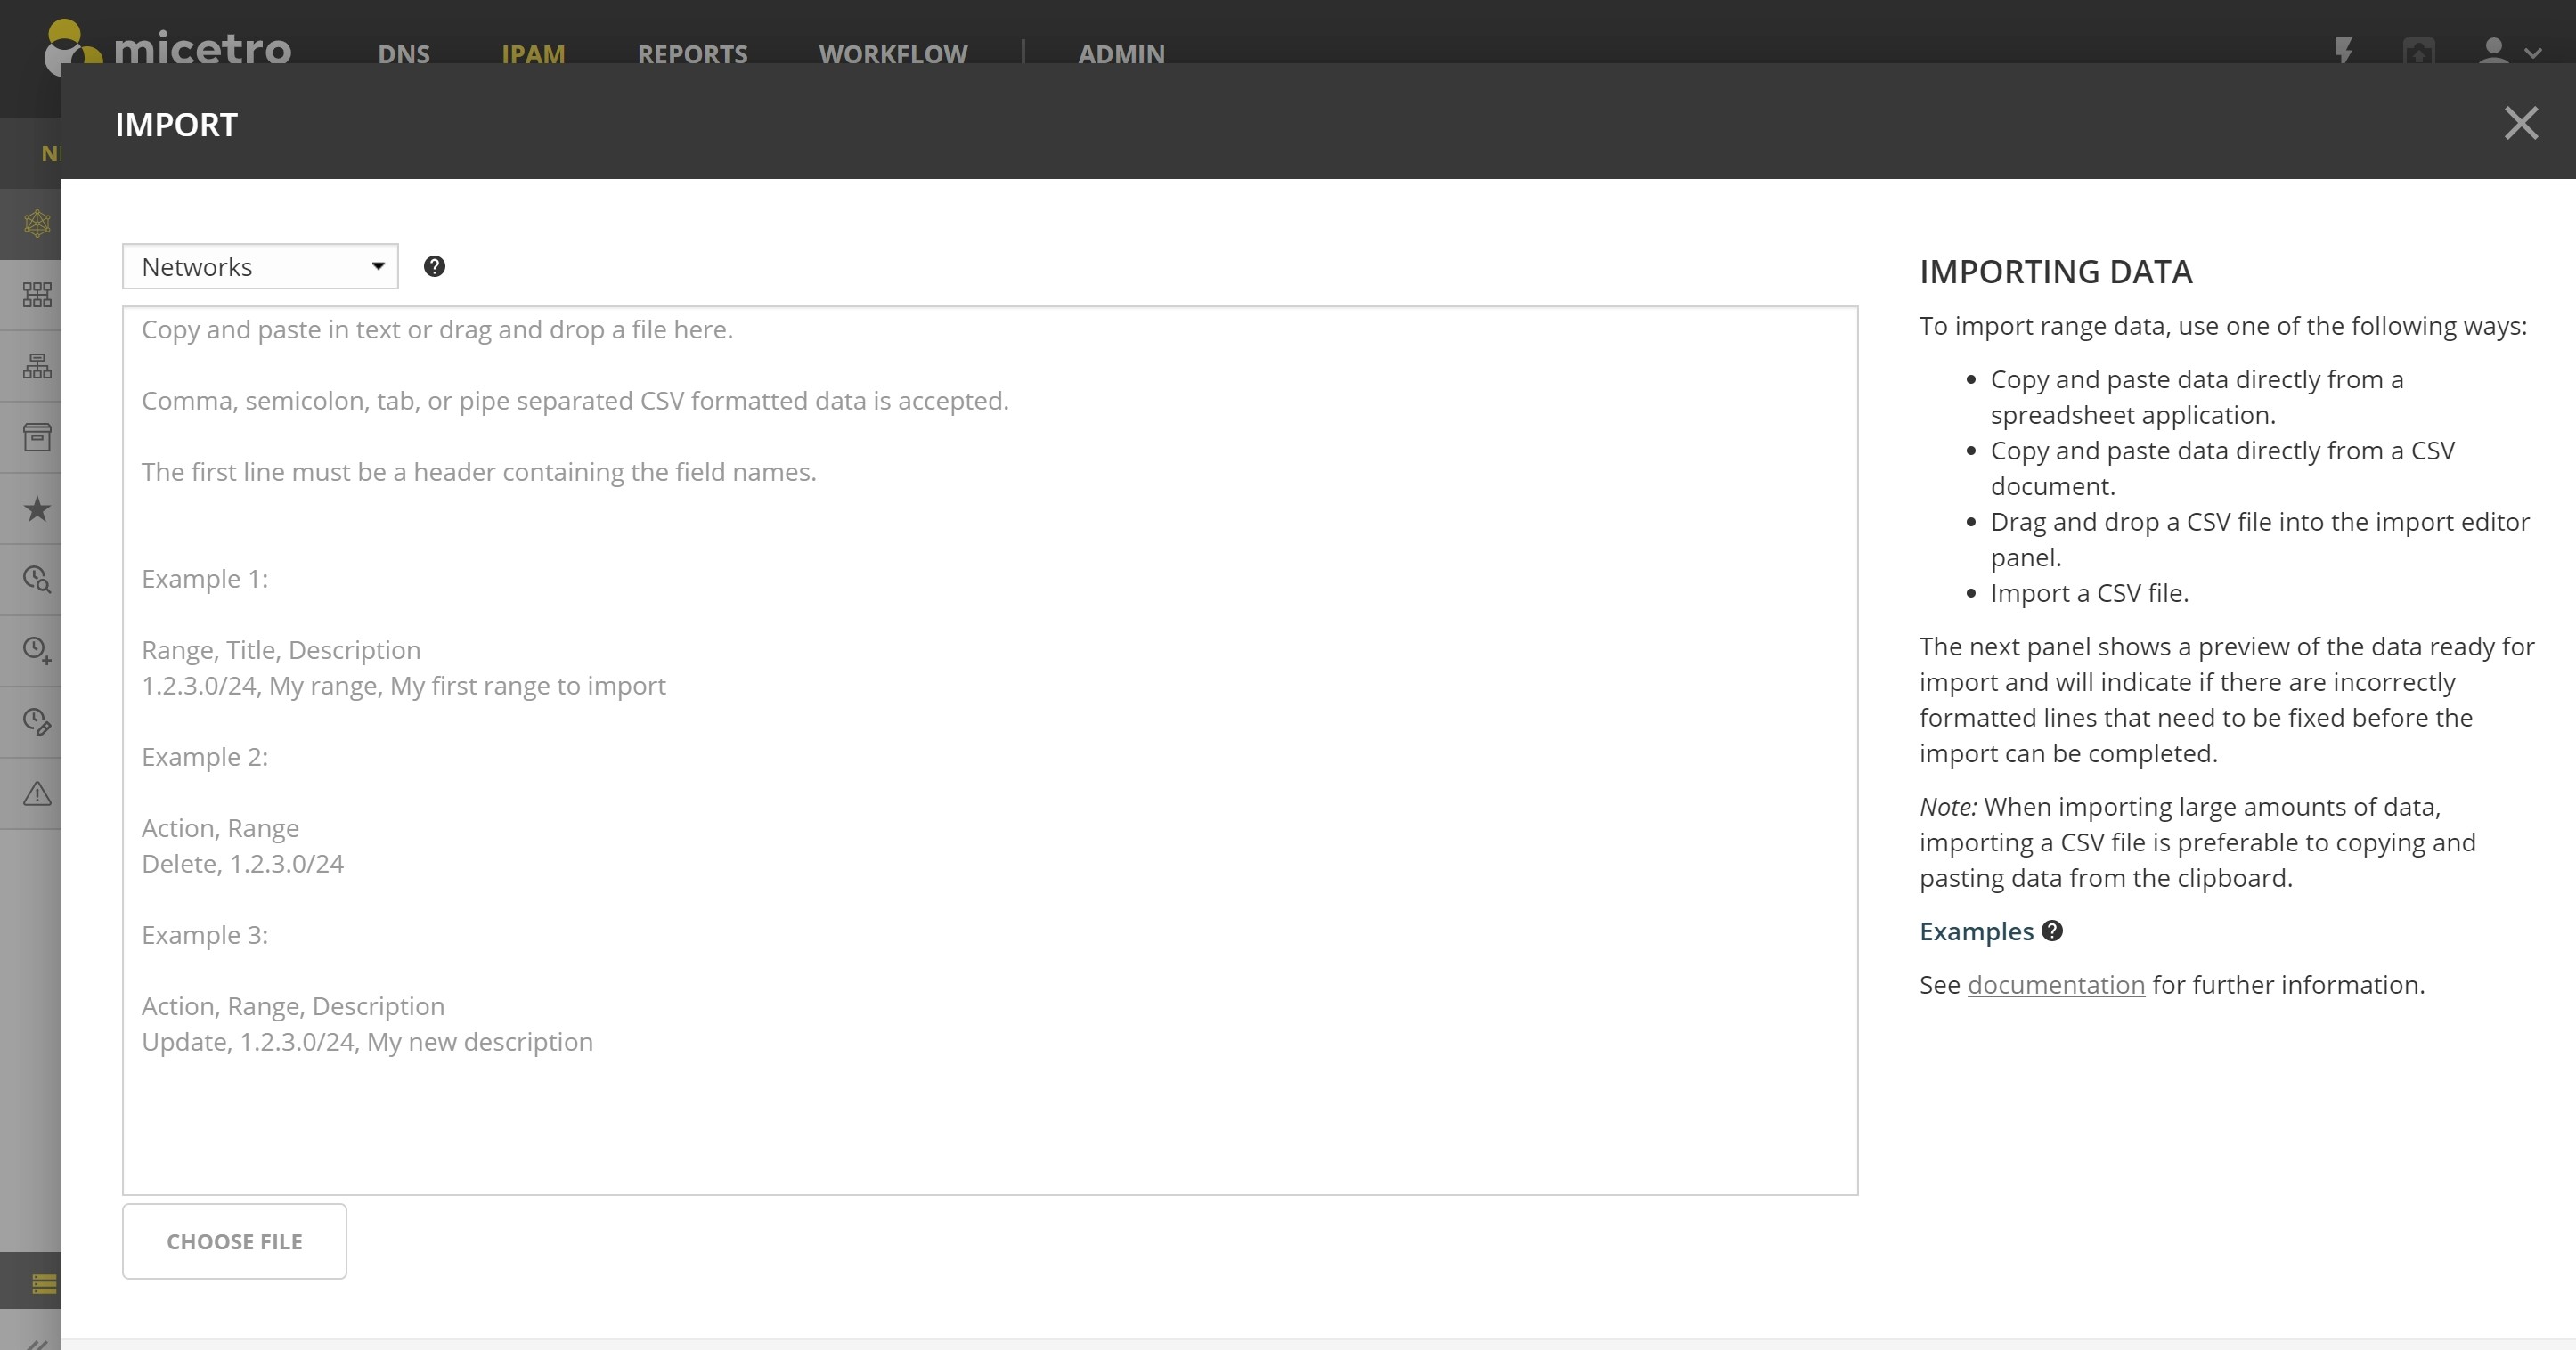Open the documentation link
Image resolution: width=2576 pixels, height=1350 pixels.
[2055, 985]
